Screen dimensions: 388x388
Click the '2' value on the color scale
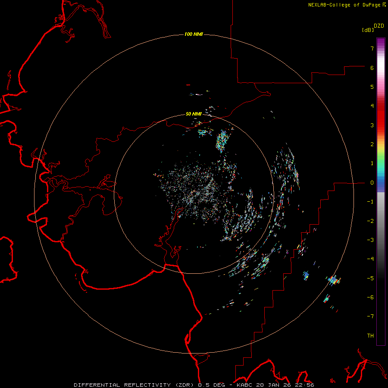point(372,144)
